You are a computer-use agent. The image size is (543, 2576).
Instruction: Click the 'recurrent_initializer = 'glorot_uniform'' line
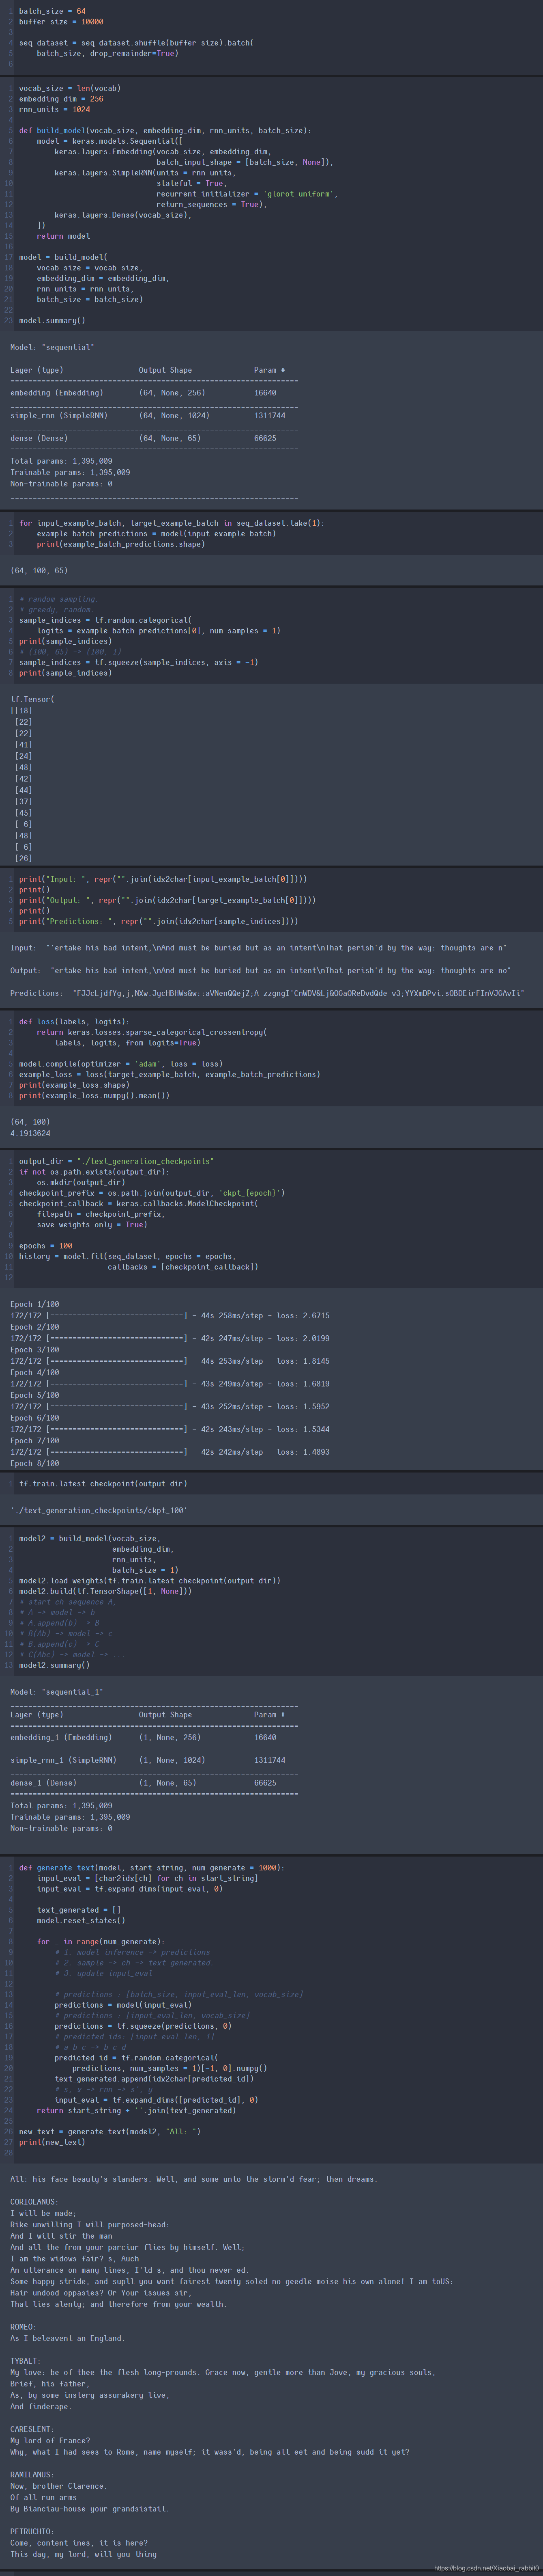pyautogui.click(x=247, y=194)
